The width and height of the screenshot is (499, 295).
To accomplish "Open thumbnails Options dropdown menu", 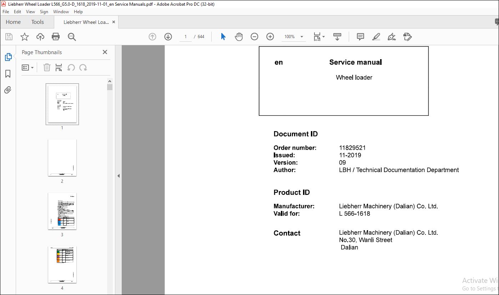I will click(x=27, y=67).
